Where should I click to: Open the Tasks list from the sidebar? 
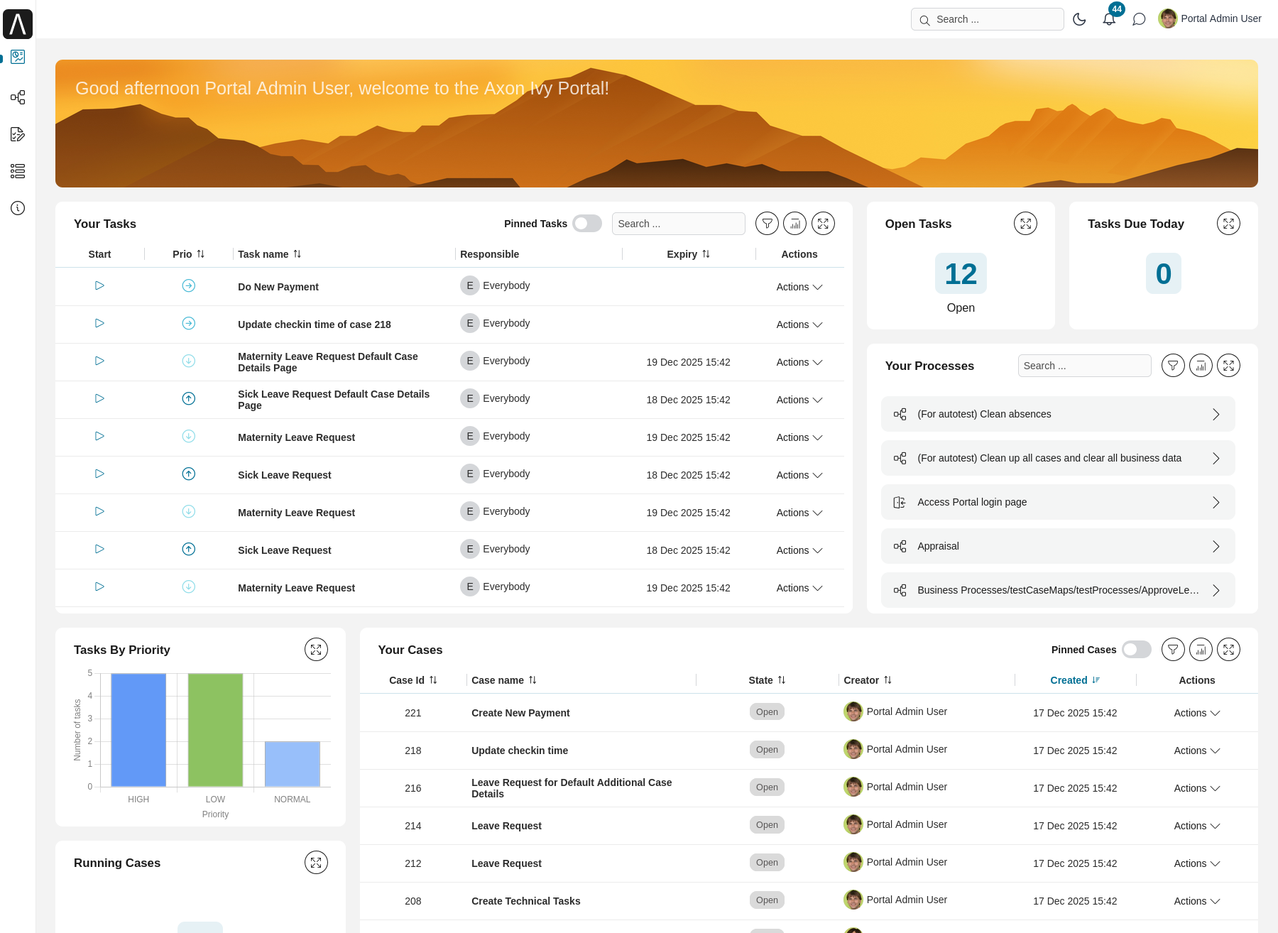point(18,134)
